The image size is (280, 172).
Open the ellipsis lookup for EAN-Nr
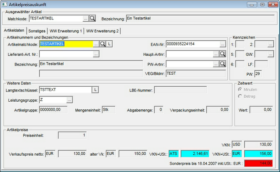223,44
